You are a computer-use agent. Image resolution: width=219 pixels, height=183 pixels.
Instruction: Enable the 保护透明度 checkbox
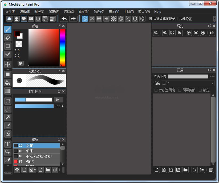pos(156,90)
